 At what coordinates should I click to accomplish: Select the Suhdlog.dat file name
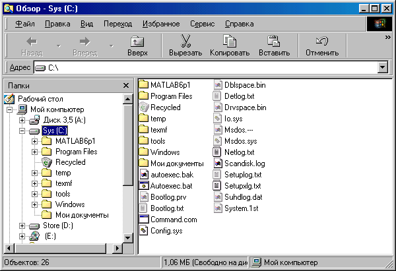tap(243, 197)
